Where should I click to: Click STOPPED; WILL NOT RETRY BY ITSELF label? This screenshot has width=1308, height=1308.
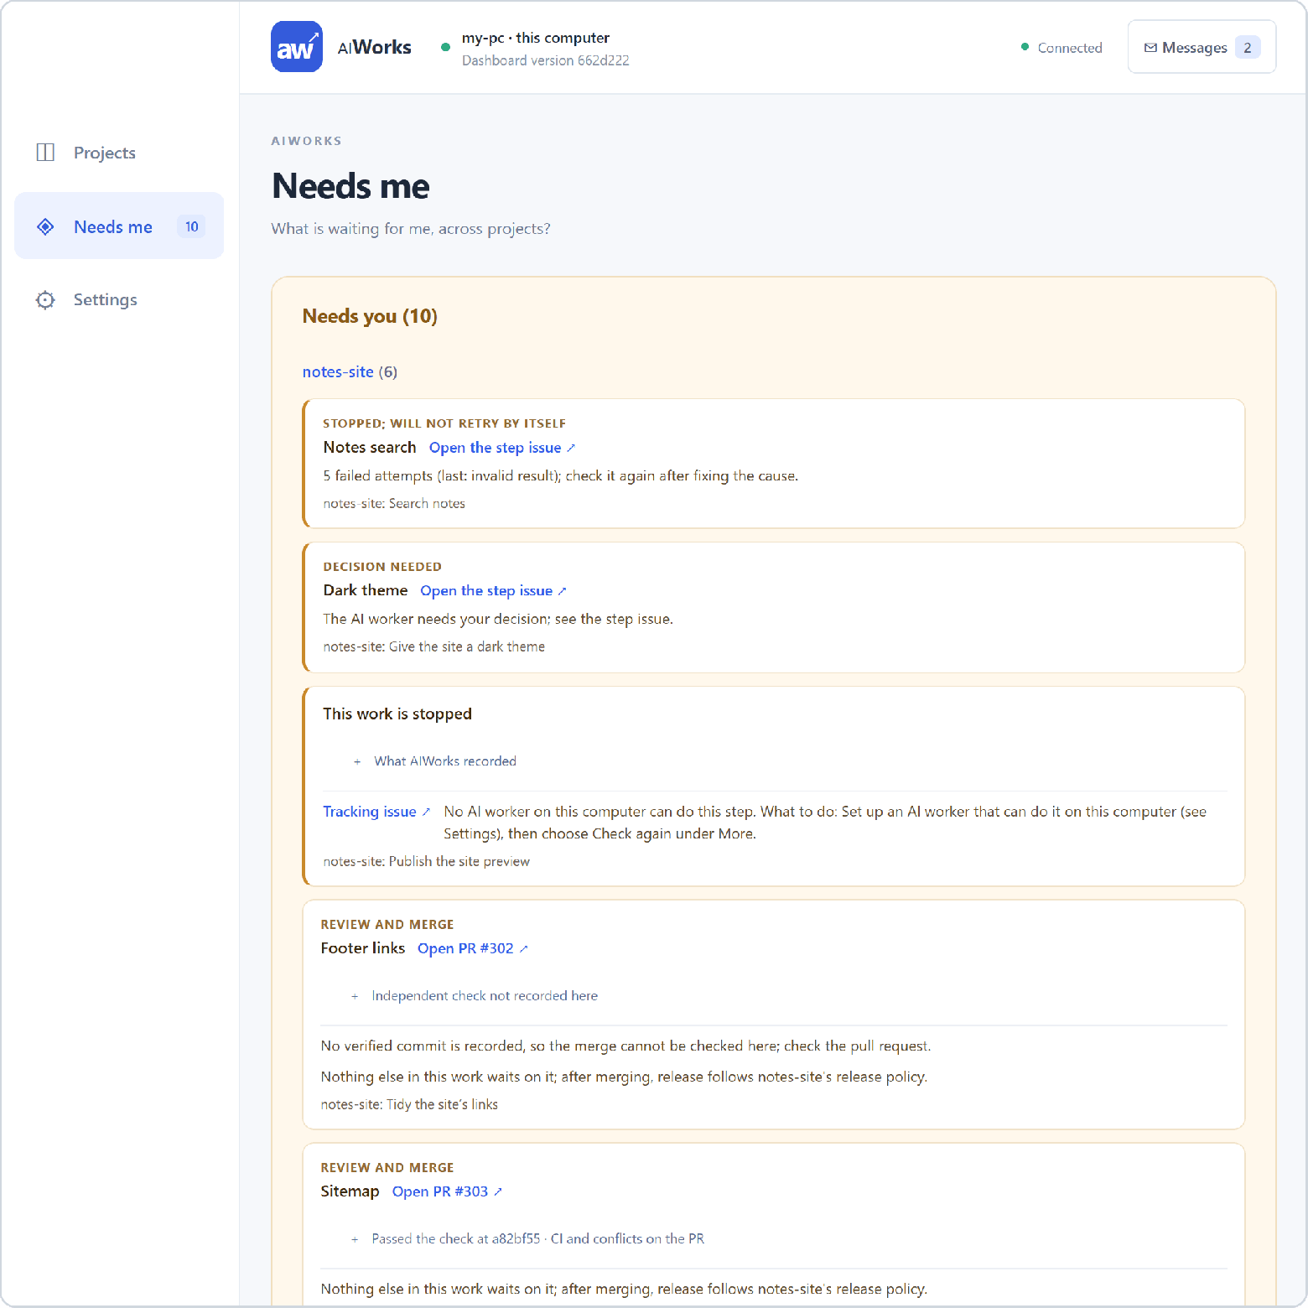coord(444,423)
